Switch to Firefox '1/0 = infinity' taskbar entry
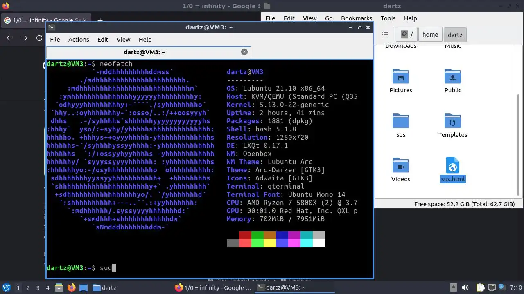This screenshot has width=524, height=294. (x=213, y=287)
